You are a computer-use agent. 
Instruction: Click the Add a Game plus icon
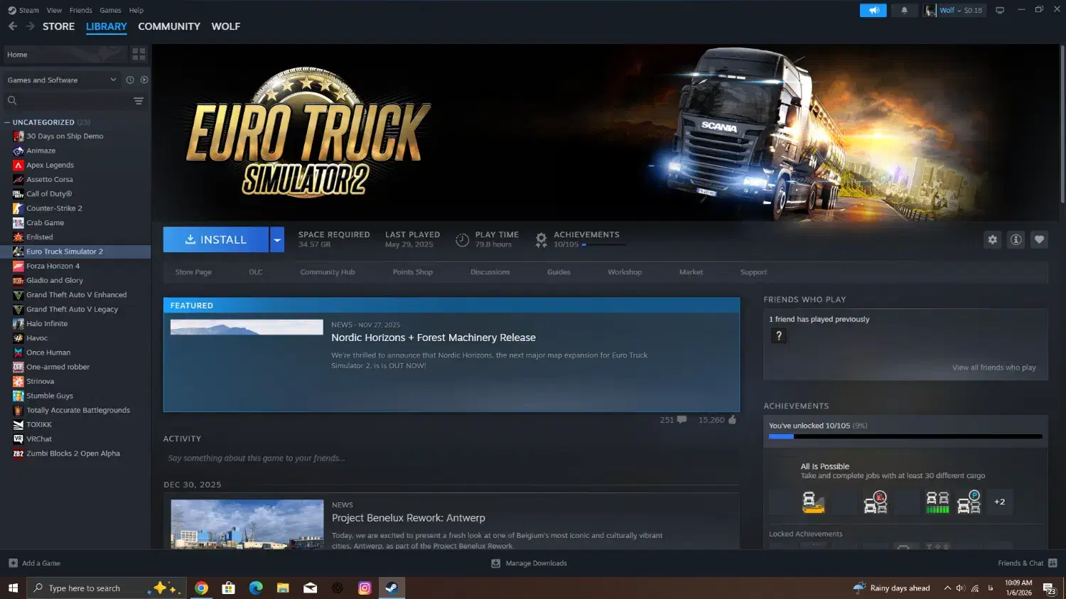(x=13, y=563)
